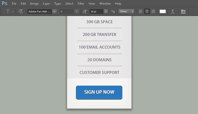The height and width of the screenshot is (114, 198).
Task: Expand the 18 pt font size dropdown
Action: [x=106, y=11]
